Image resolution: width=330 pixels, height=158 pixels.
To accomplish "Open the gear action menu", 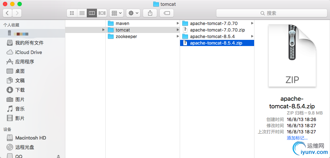I will [x=133, y=13].
